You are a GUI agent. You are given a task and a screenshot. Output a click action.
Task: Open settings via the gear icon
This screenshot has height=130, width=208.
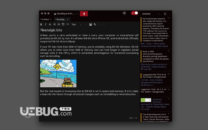point(124,13)
